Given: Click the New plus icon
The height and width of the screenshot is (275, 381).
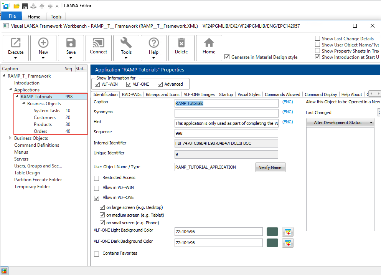Looking at the screenshot, I should (x=43, y=43).
